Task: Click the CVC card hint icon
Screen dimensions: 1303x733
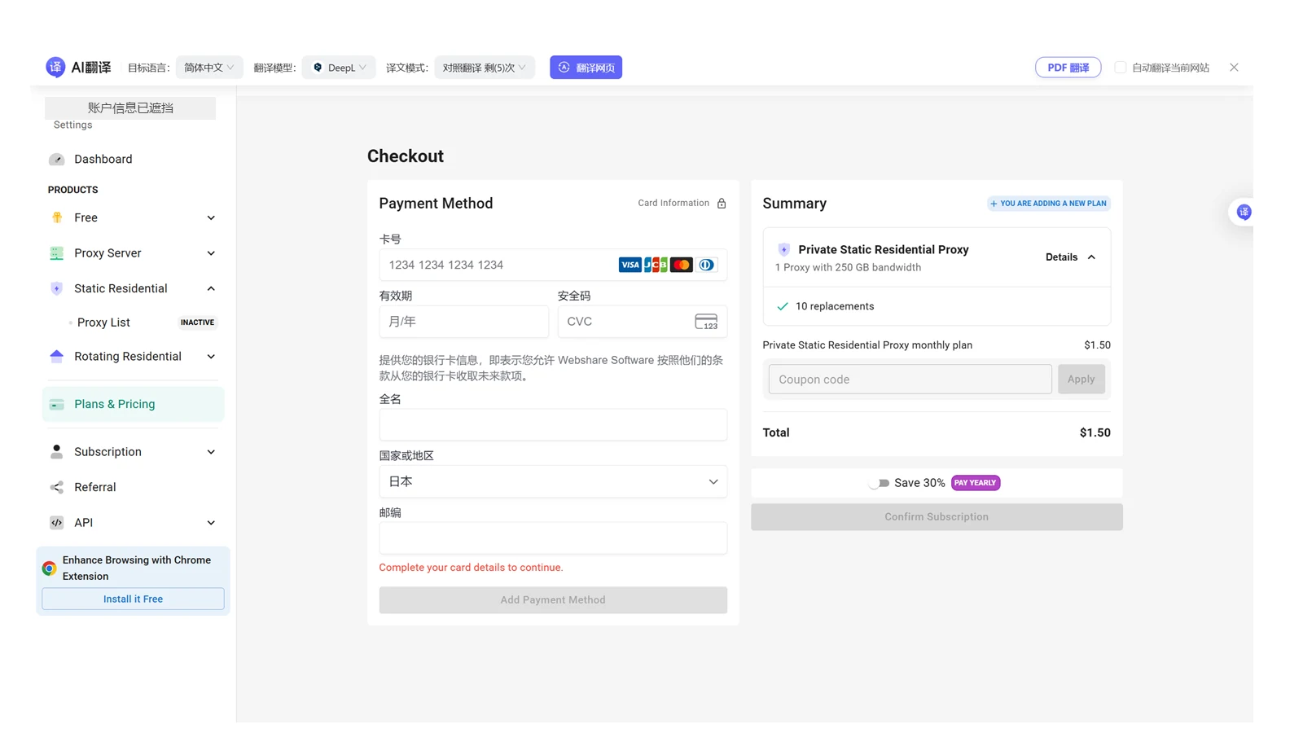Action: 706,322
